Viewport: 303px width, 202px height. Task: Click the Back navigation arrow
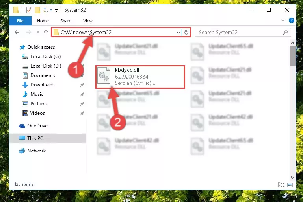[17, 32]
